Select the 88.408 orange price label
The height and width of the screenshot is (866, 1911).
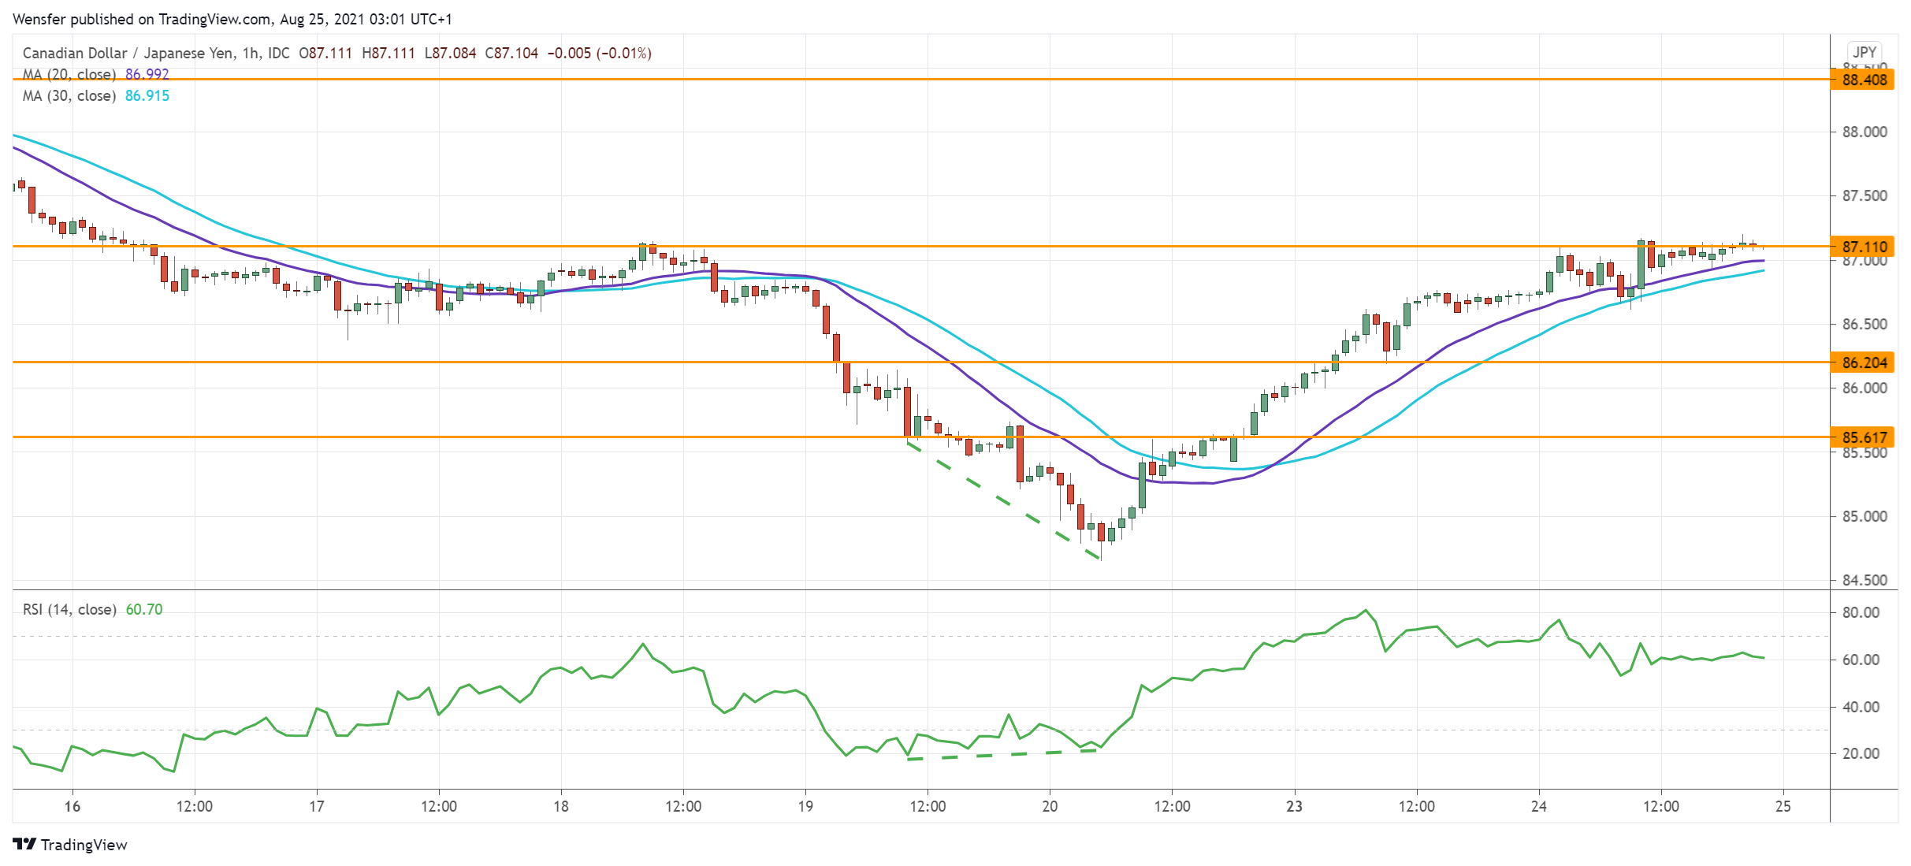1864,80
